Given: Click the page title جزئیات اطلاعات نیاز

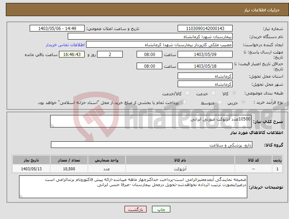Looking at the screenshot, I should (262, 10).
